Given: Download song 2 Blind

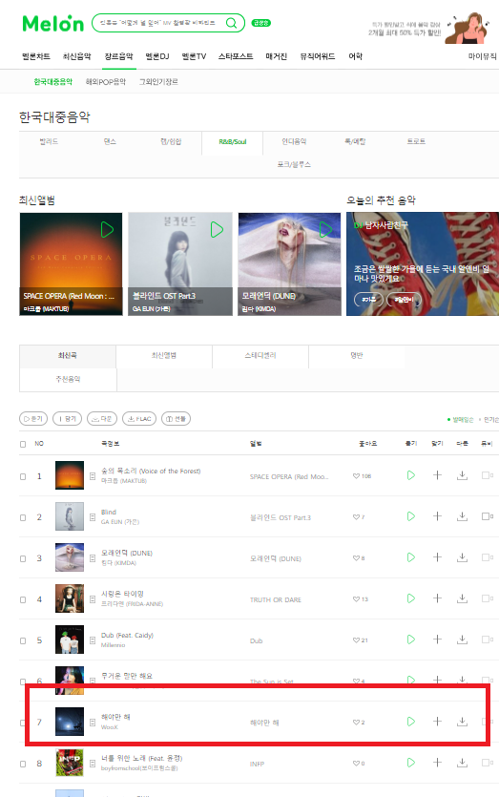Looking at the screenshot, I should point(462,516).
